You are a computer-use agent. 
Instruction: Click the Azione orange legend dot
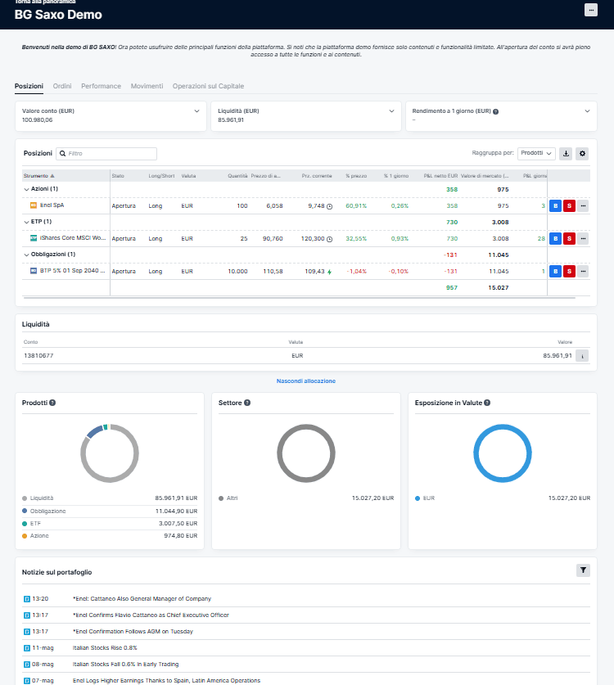point(25,536)
